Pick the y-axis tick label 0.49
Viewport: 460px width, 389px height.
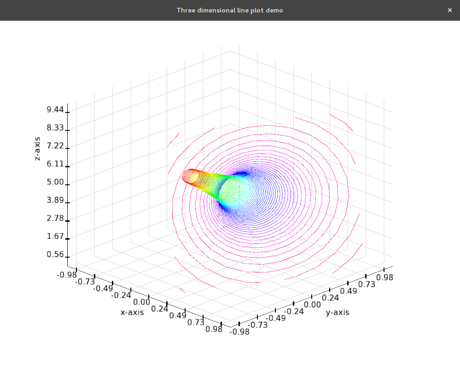pos(349,291)
